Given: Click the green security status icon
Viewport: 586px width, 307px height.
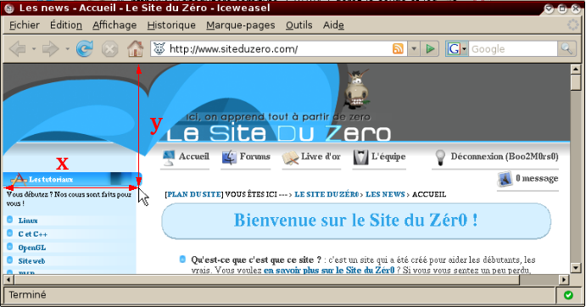Looking at the screenshot, I should [568, 295].
